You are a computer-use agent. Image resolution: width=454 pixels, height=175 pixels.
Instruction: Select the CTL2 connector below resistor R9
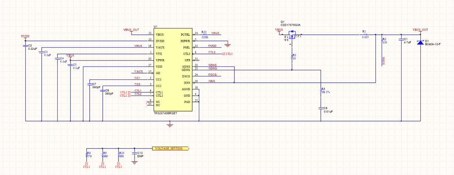[x=103, y=165]
